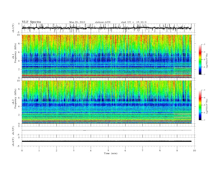Click the "6" tick on the time axis
The image size is (219, 169).
click(x=125, y=150)
